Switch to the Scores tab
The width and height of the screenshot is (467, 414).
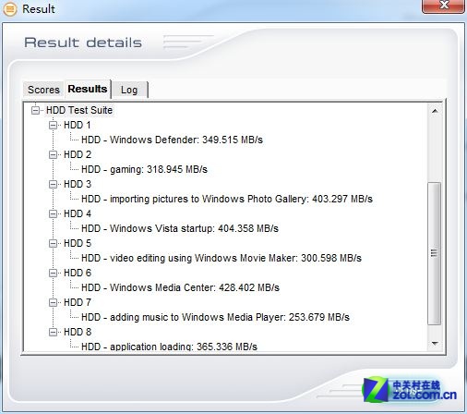click(x=43, y=90)
